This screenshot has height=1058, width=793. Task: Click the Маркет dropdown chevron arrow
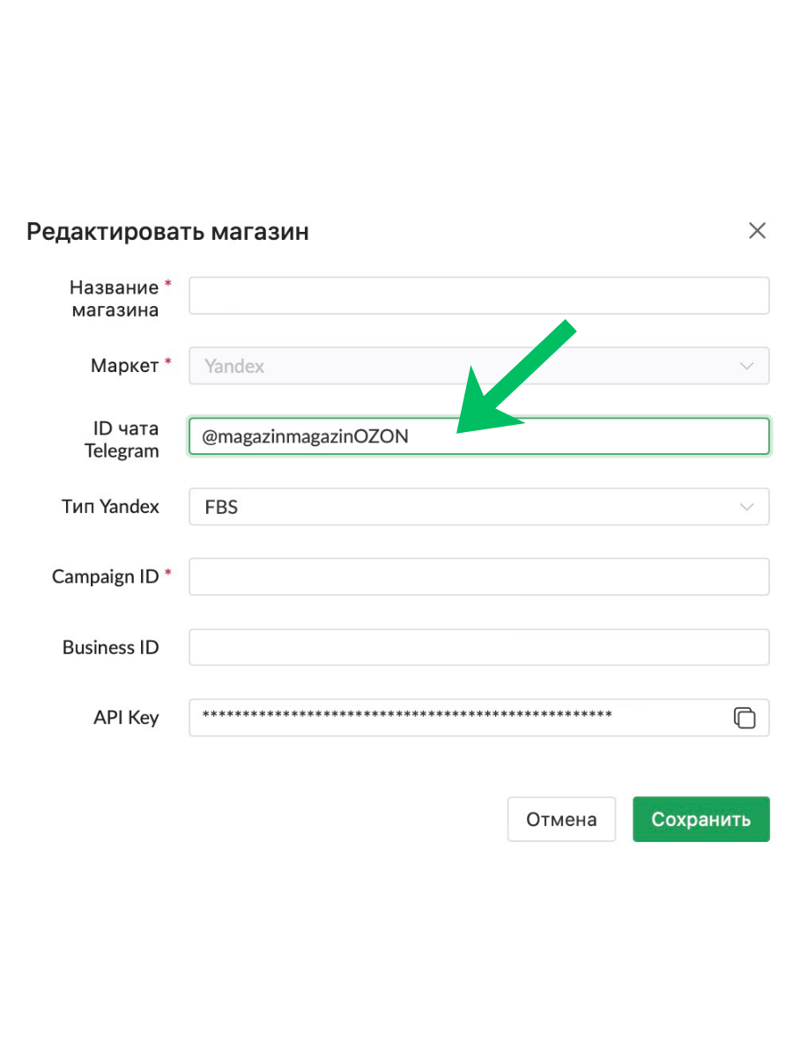747,366
